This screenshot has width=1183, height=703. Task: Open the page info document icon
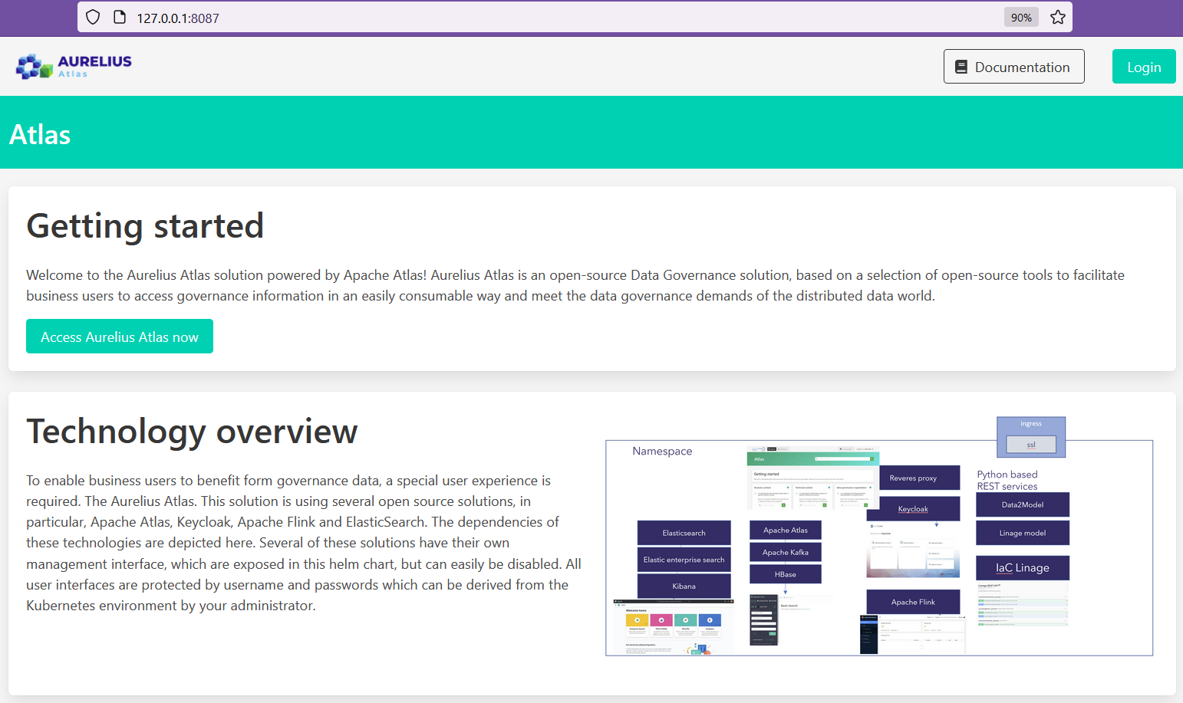point(120,18)
